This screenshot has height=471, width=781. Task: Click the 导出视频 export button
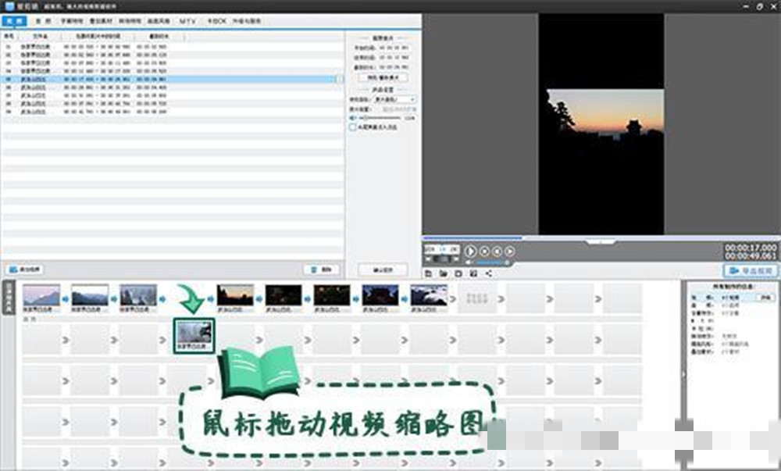click(748, 271)
